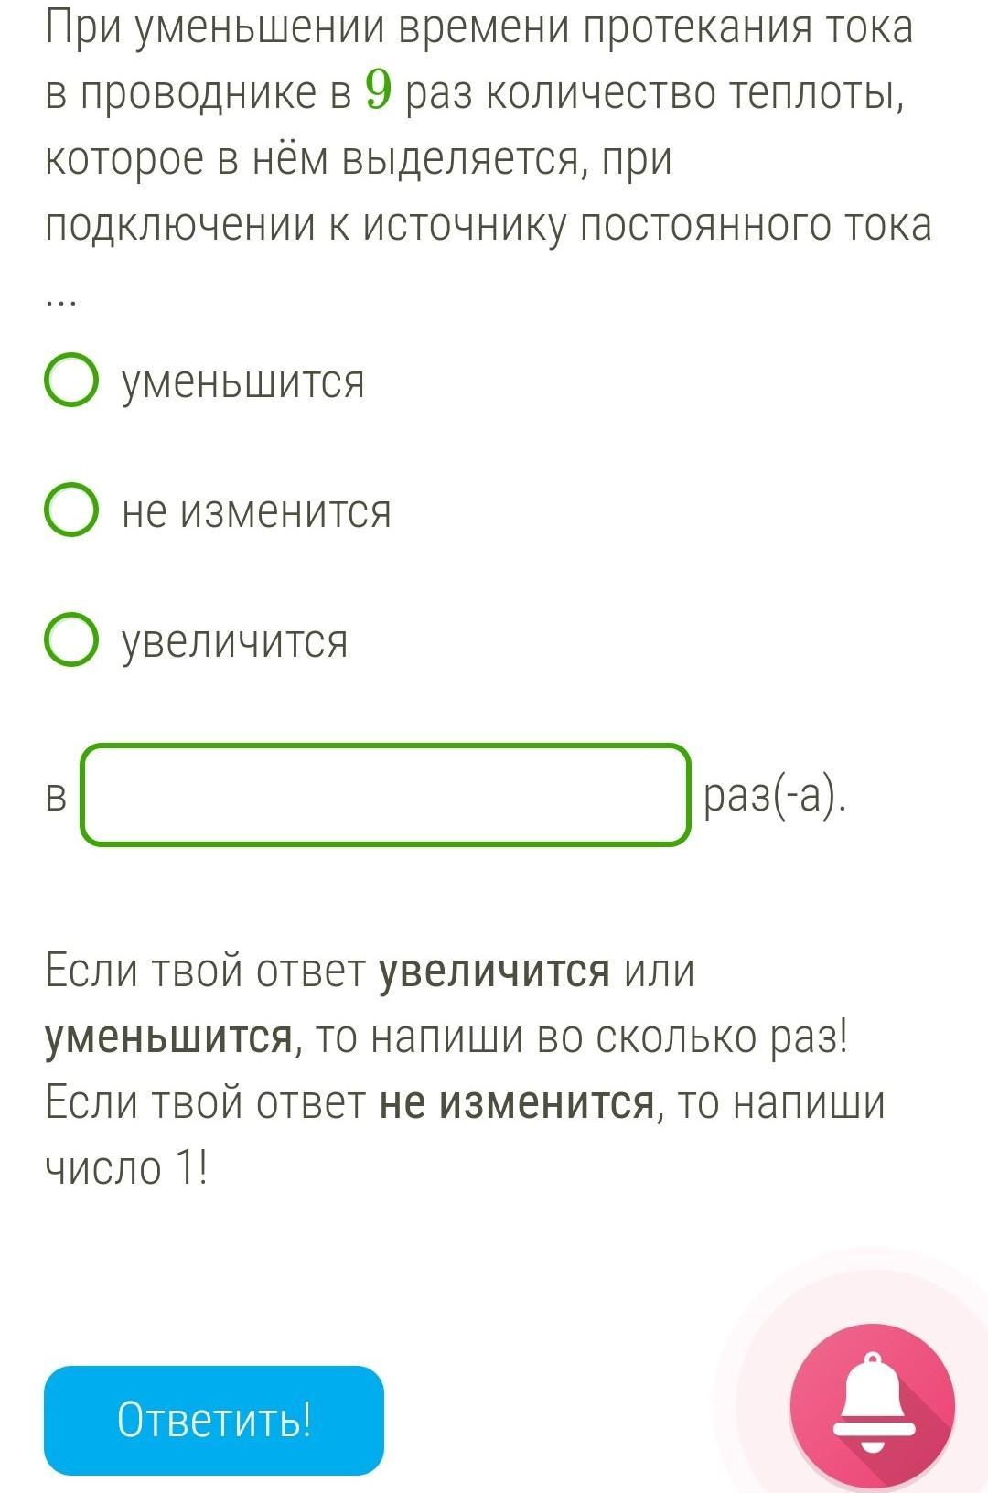This screenshot has width=988, height=1493.
Task: Tap the 'уменьшится' option label text
Action: [x=244, y=382]
